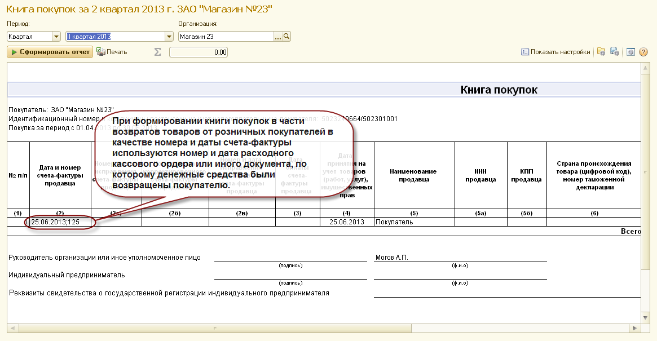Screen dimensions: 657x341
Task: Open the II квартал 2013 dropdown
Action: pyautogui.click(x=169, y=37)
